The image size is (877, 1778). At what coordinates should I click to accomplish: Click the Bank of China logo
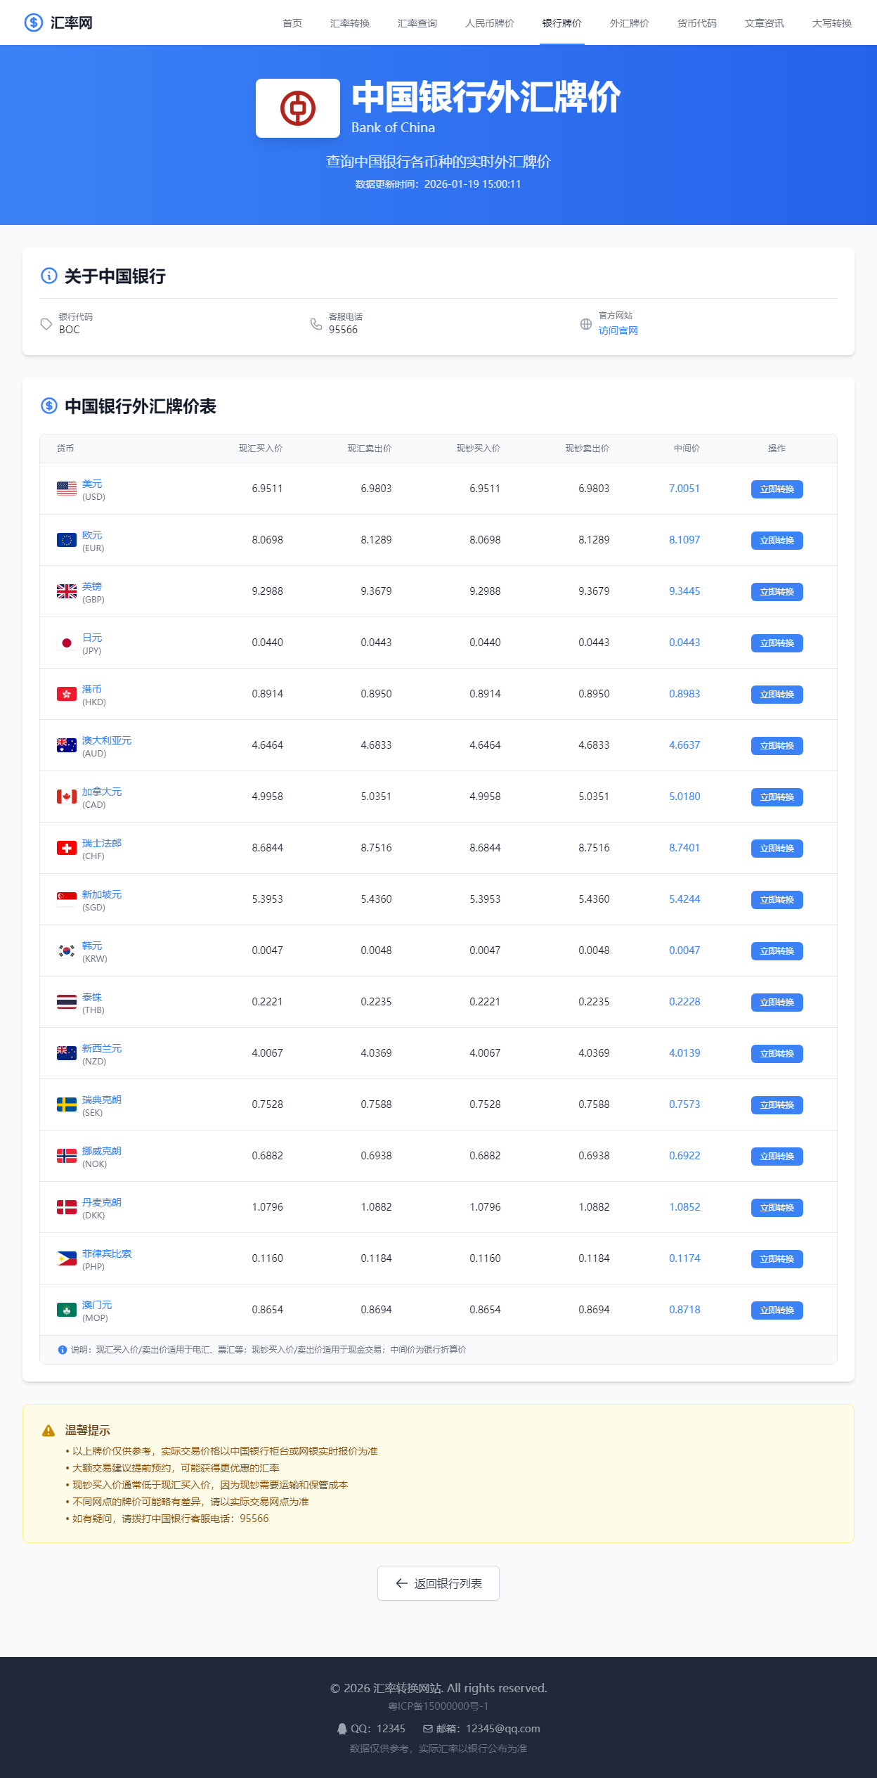[x=298, y=108]
